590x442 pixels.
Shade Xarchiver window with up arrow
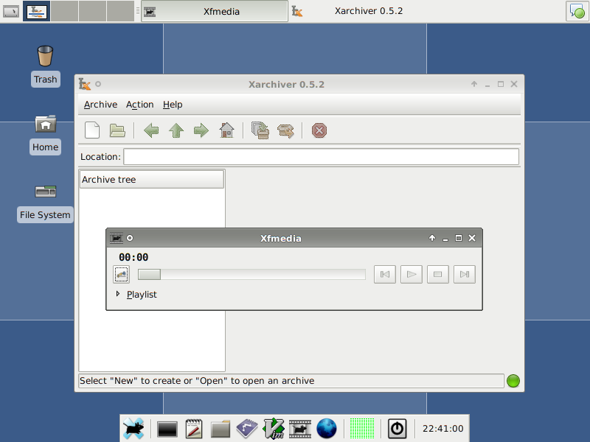coord(474,84)
